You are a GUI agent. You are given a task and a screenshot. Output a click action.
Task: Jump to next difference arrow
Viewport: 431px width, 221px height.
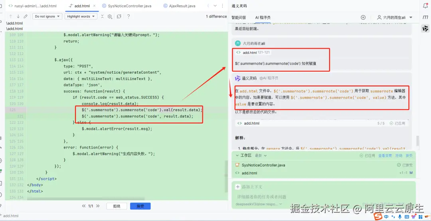tap(18, 16)
